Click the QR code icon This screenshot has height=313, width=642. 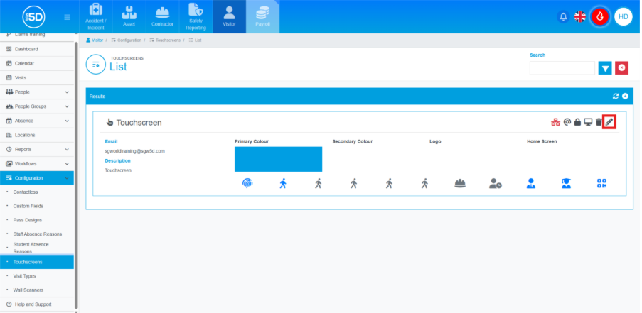pyautogui.click(x=601, y=183)
